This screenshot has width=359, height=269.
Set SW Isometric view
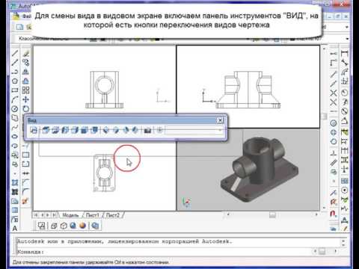pyautogui.click(x=106, y=130)
